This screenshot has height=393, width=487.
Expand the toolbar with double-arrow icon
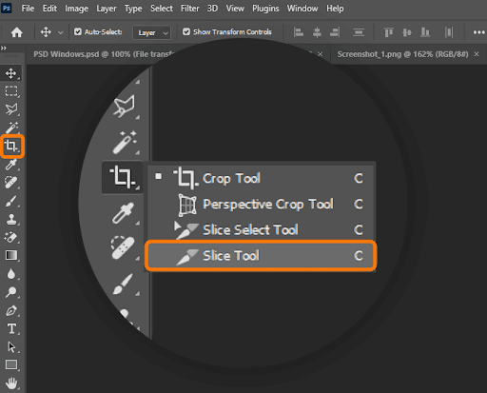(4, 49)
